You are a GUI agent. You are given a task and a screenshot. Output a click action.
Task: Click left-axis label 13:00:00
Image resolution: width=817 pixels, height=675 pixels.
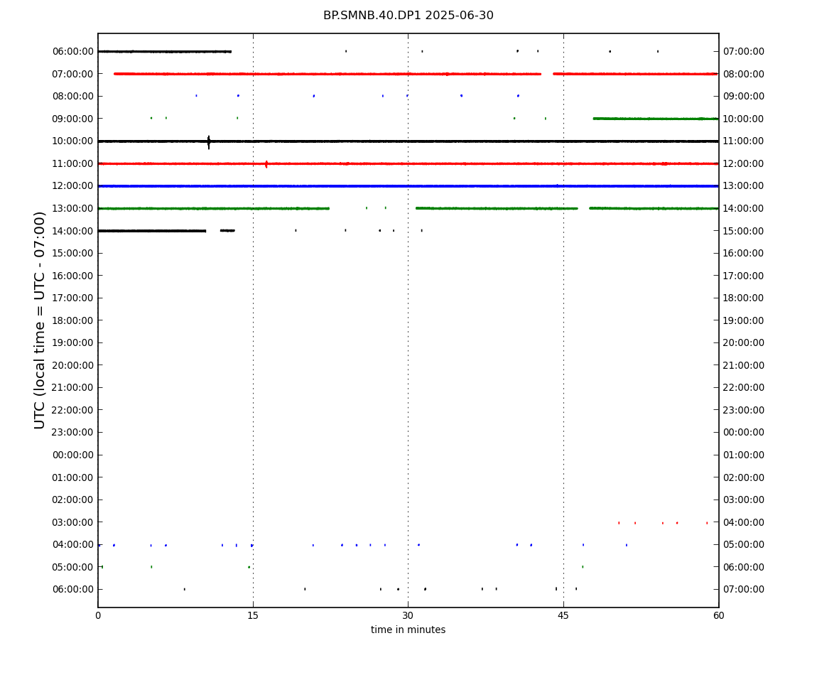73,208
